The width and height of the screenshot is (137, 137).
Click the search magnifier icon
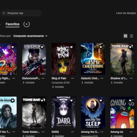(4, 13)
